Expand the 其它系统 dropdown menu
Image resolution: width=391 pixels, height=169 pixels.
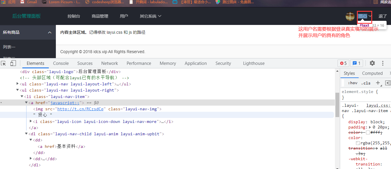(151, 16)
